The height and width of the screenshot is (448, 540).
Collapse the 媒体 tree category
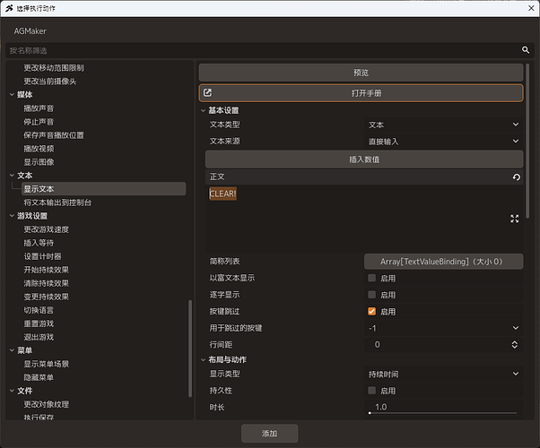[12, 95]
